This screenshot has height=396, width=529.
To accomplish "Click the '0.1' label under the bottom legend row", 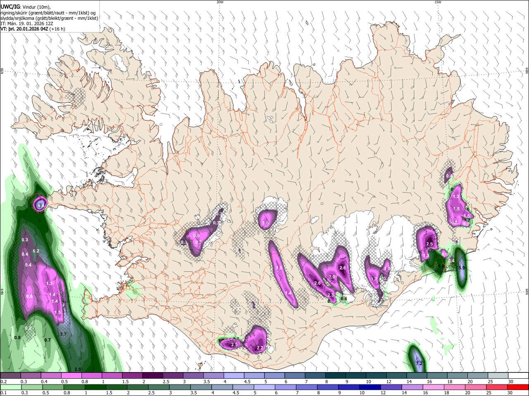I will pos(3,393).
